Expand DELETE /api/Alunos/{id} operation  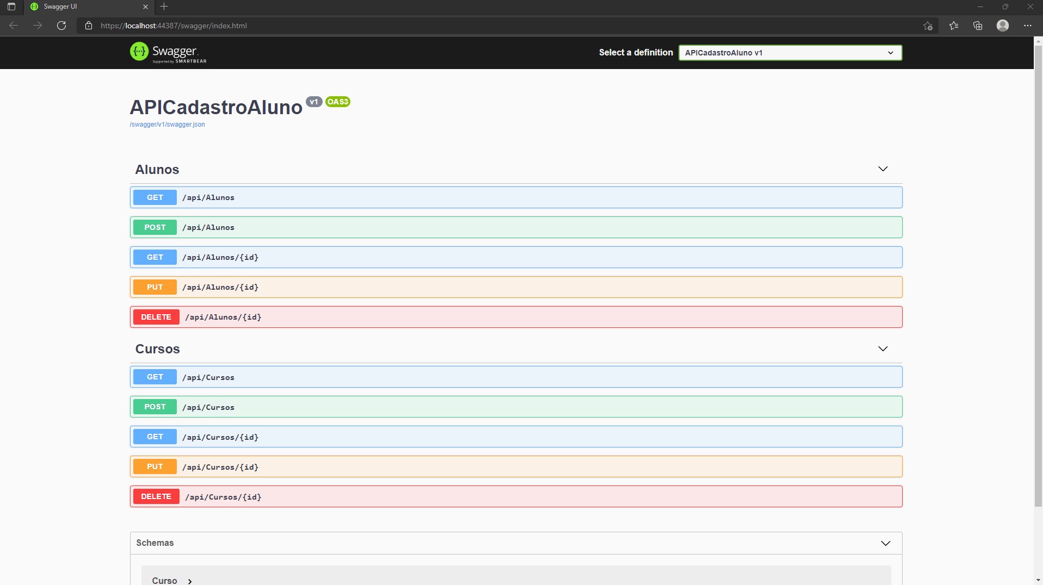516,317
